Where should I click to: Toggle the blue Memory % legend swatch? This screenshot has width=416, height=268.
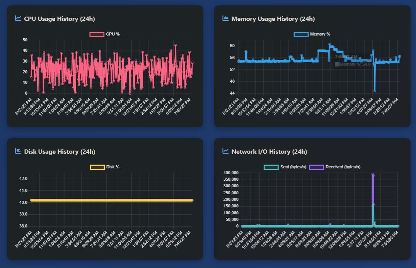[x=301, y=34]
